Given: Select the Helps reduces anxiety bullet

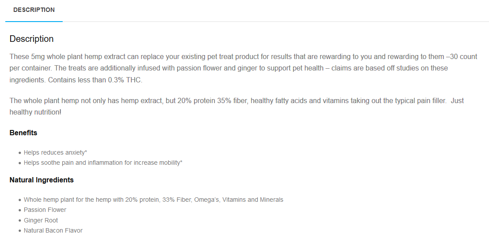Looking at the screenshot, I should tap(55, 152).
